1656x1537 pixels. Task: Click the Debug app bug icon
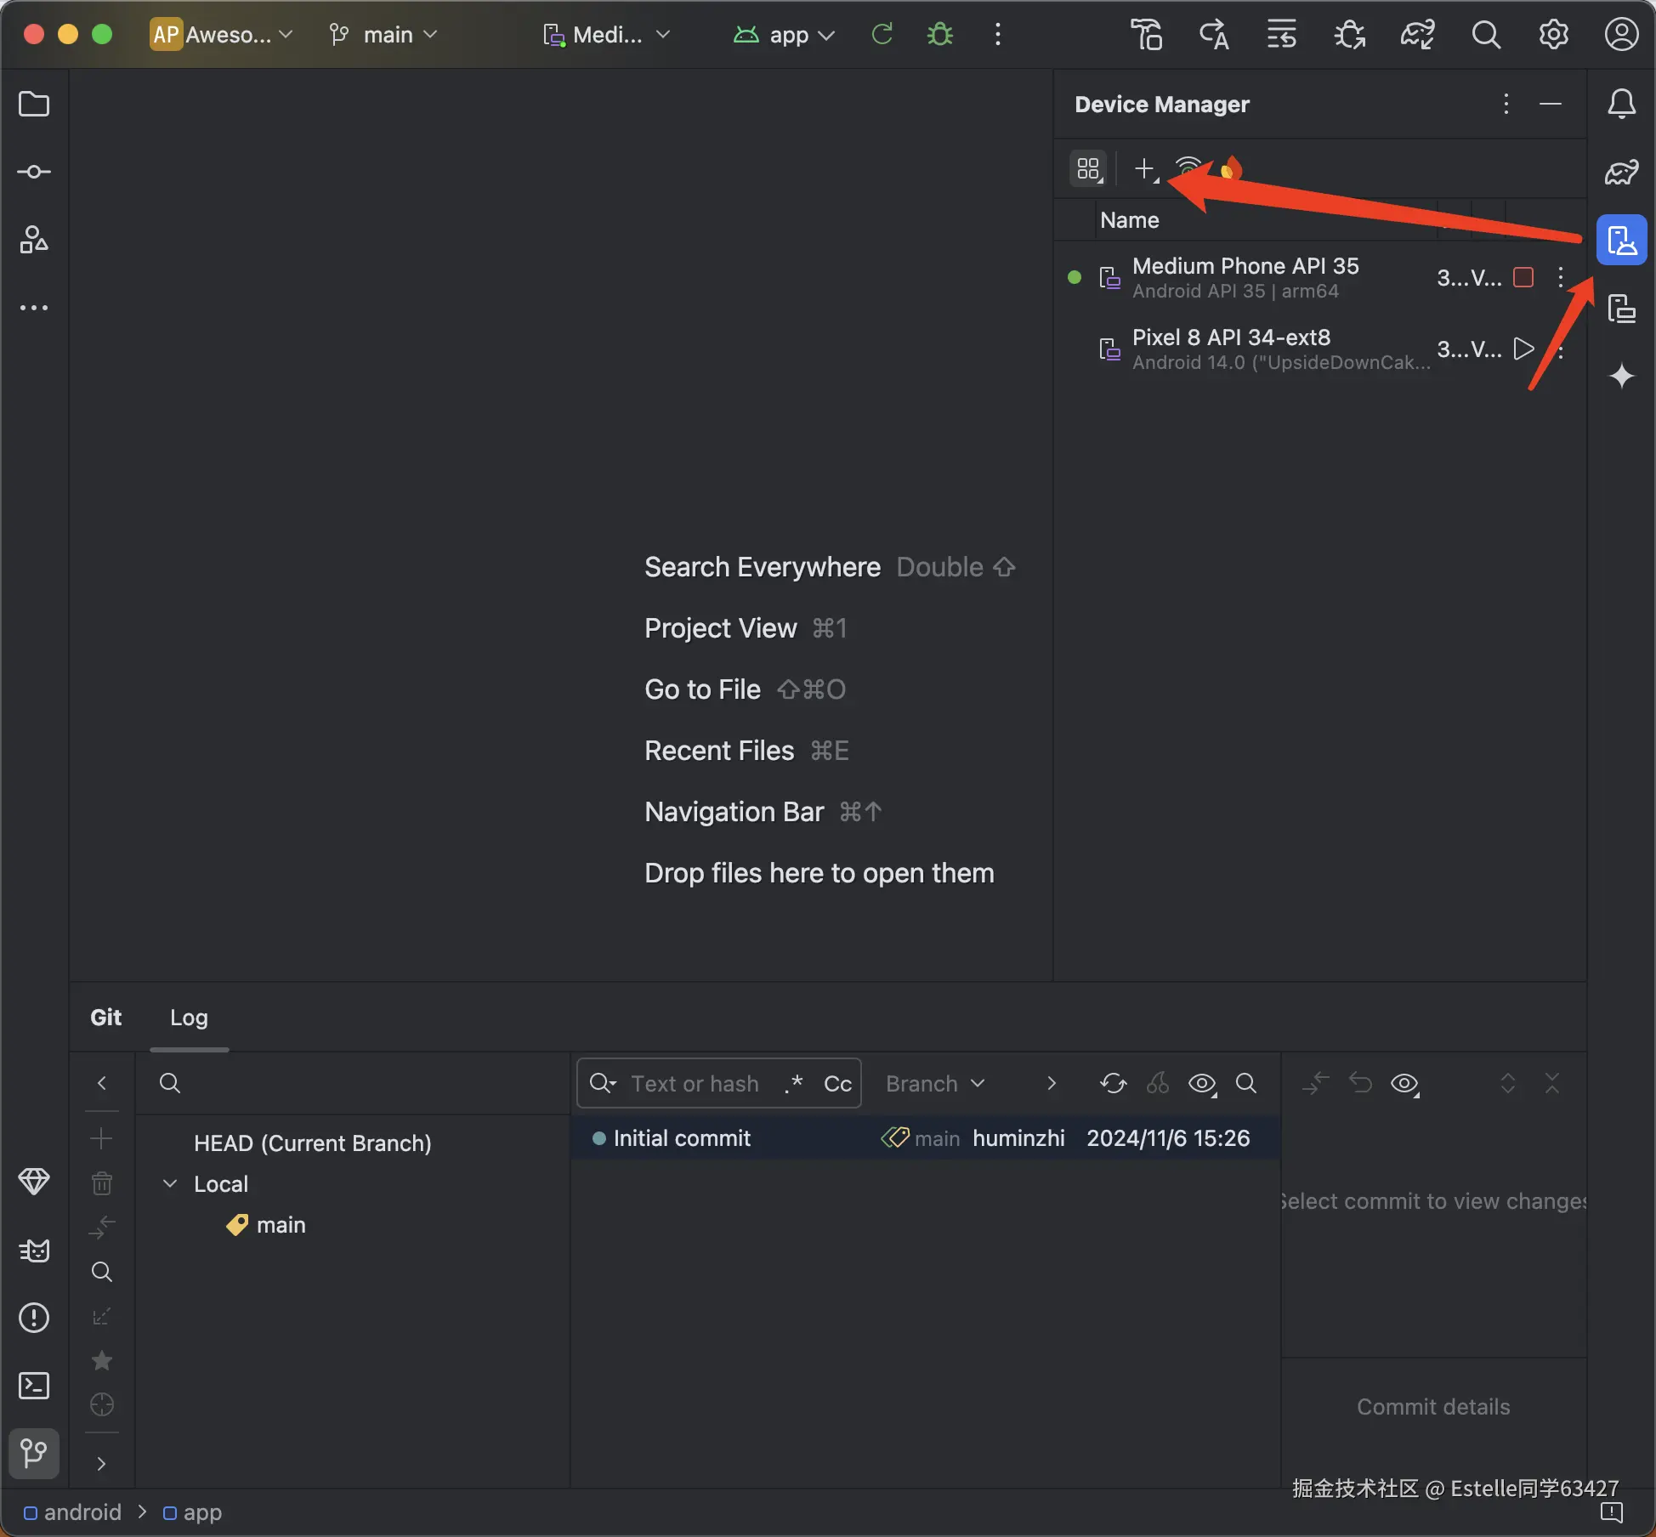tap(939, 35)
